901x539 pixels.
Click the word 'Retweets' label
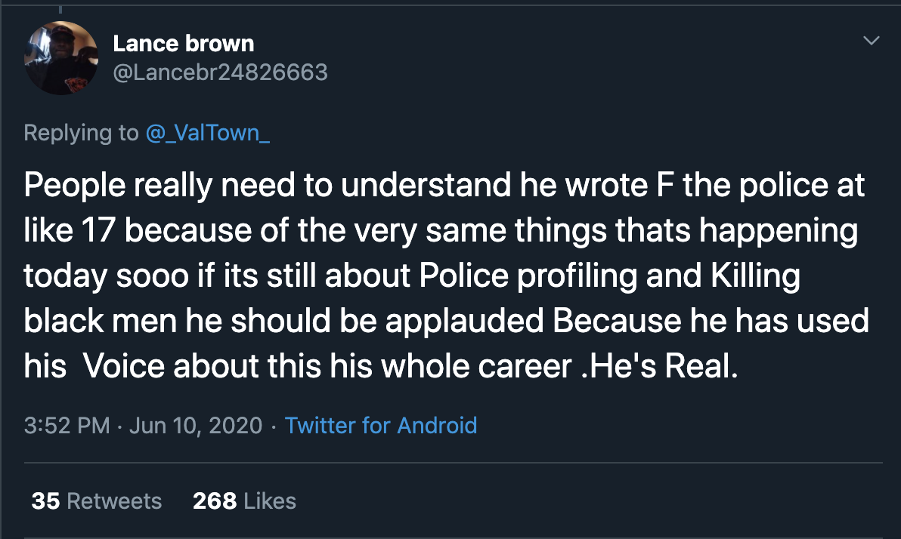(114, 500)
